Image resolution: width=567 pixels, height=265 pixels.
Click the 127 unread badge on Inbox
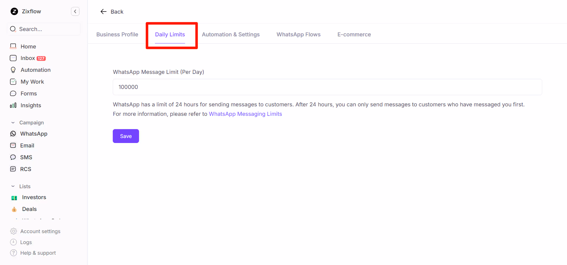[41, 58]
